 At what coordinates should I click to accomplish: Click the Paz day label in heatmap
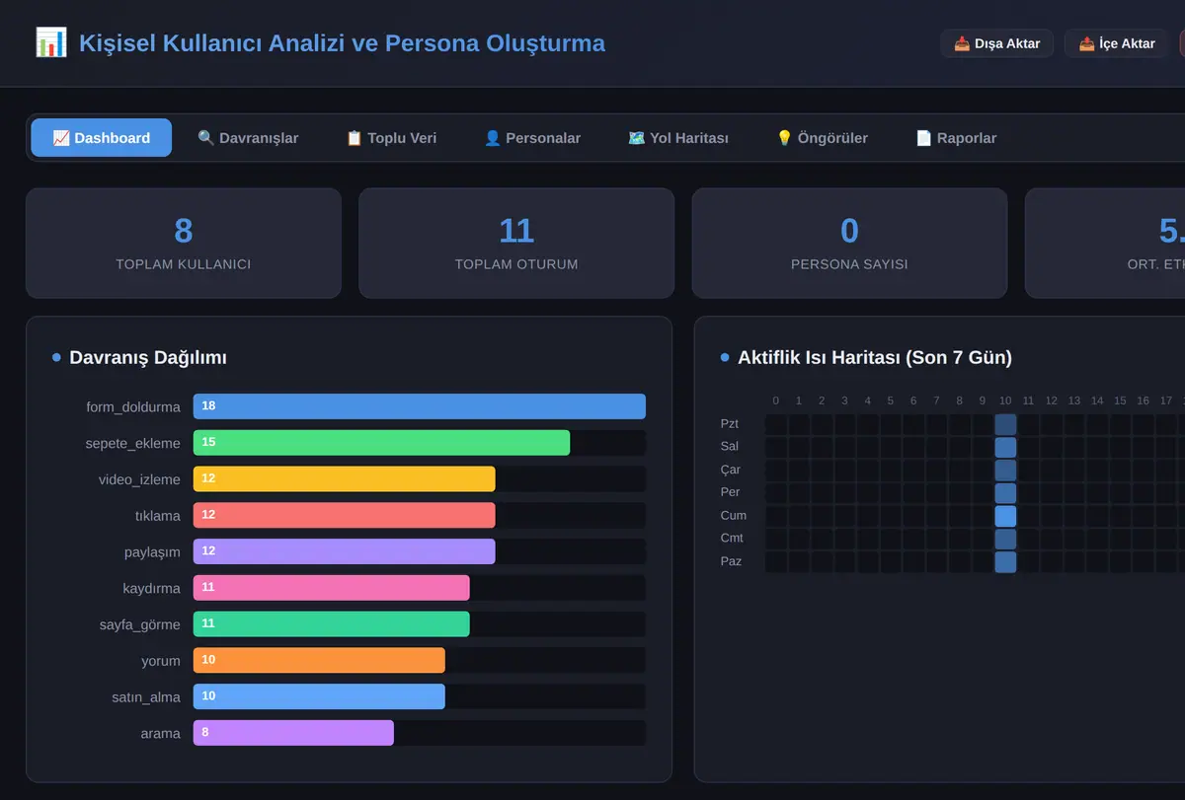point(731,561)
